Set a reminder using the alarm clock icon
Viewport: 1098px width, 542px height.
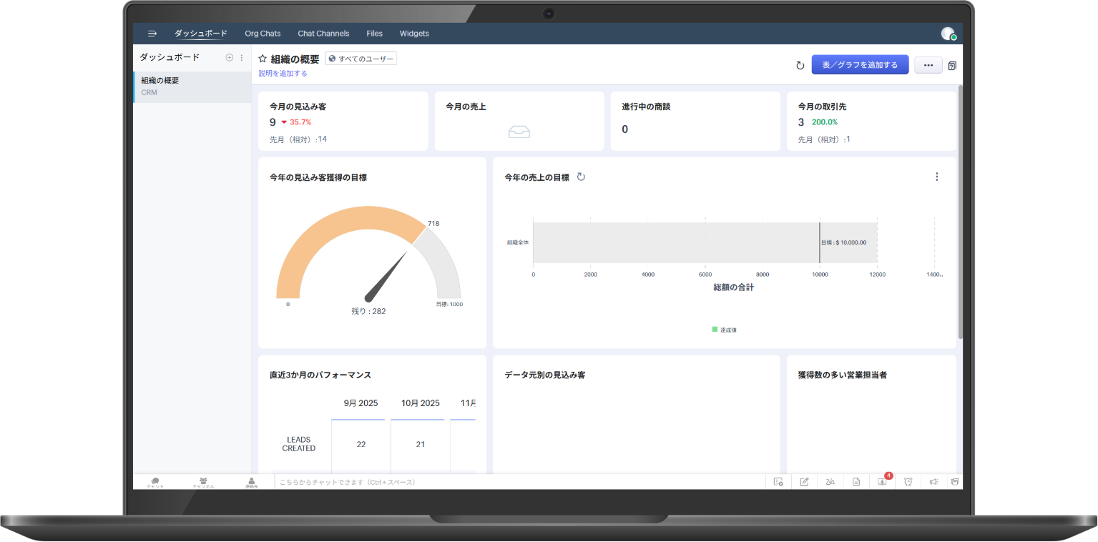click(x=908, y=481)
